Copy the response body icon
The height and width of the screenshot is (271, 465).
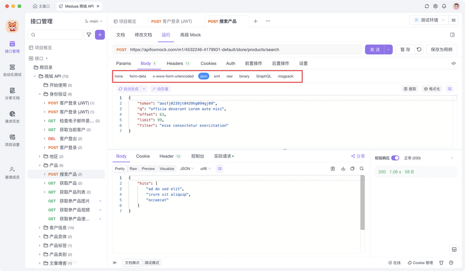tap(352, 169)
